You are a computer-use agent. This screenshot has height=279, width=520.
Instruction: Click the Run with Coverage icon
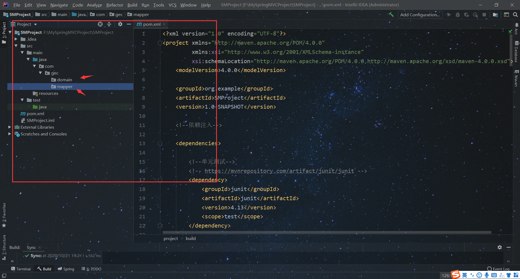[x=466, y=15]
